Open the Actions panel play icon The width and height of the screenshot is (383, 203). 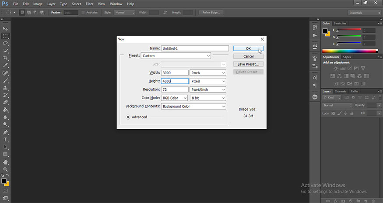click(315, 36)
